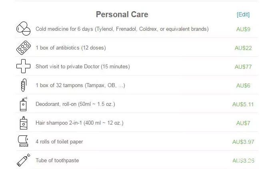Click the AU$5.11 deodorant price
Image resolution: width=264 pixels, height=169 pixels.
pyautogui.click(x=243, y=104)
